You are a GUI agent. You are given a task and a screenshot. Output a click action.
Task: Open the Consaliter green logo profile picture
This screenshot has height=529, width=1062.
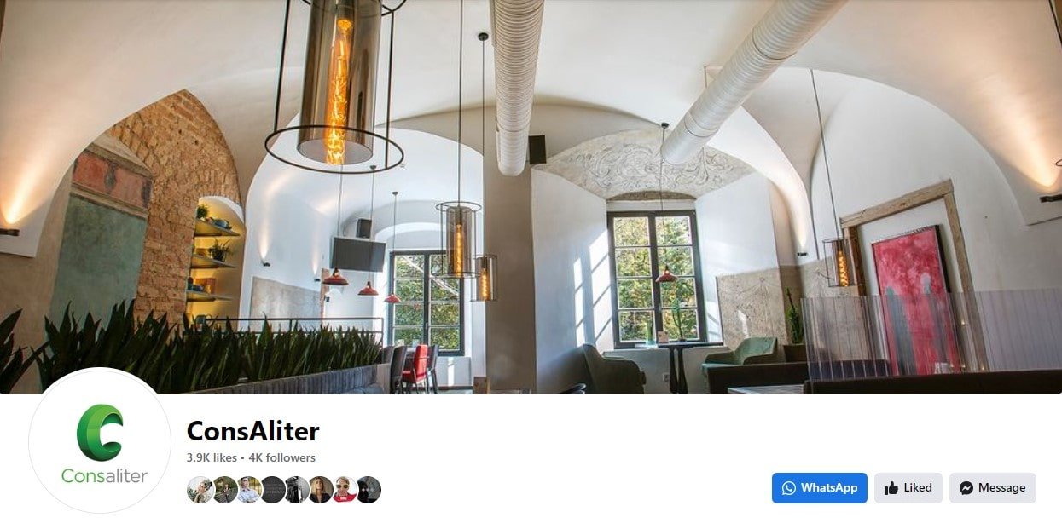tap(101, 440)
